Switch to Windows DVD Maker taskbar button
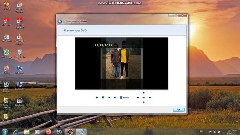Viewport: 240px width, 135px height. point(81,132)
